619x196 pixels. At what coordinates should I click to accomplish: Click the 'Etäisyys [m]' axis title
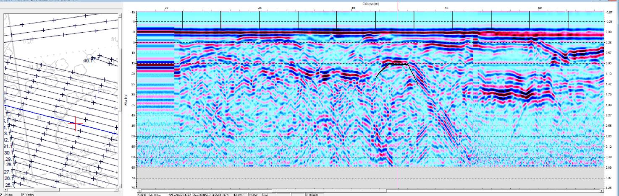click(x=370, y=3)
